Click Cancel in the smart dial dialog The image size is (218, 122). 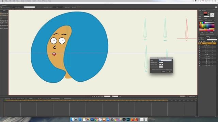[x=163, y=72]
